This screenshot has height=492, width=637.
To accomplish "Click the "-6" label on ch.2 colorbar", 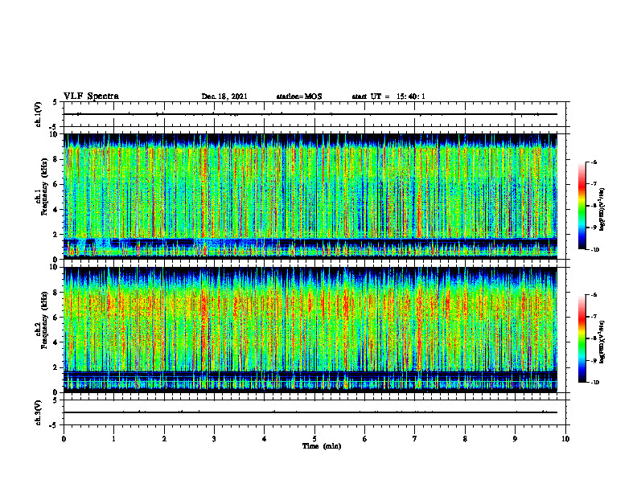I will pyautogui.click(x=594, y=295).
